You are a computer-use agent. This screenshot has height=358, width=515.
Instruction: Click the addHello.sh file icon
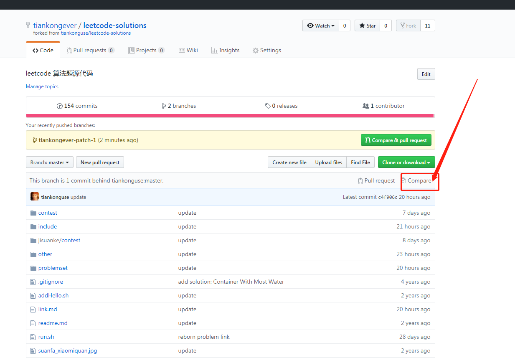[x=33, y=296]
